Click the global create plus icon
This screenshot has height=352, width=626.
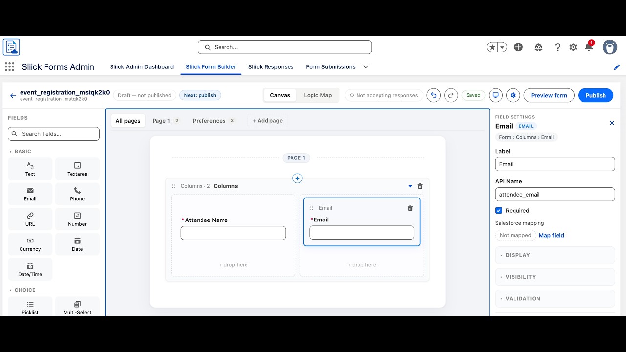pyautogui.click(x=518, y=47)
